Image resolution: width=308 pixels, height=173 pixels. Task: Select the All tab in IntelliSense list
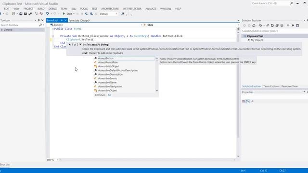tap(109, 95)
